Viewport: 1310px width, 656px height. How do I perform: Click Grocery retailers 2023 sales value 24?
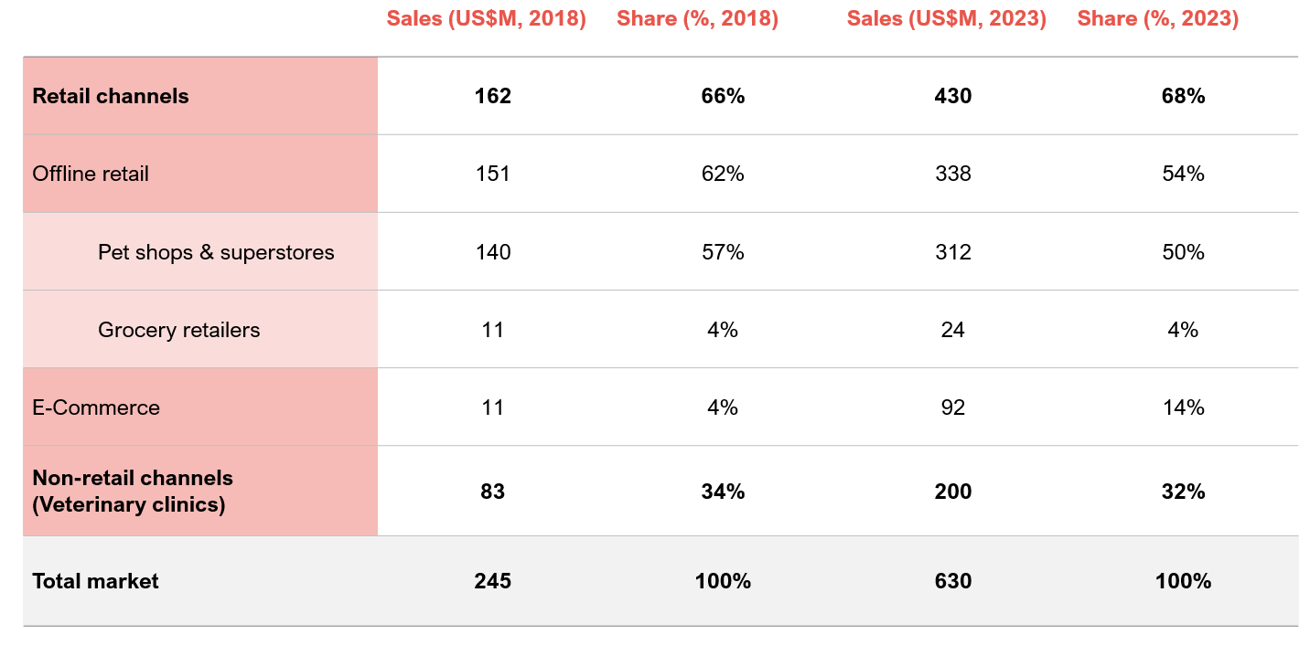coord(953,330)
